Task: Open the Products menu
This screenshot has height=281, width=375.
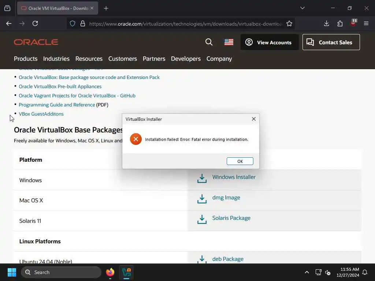Action: (x=26, y=59)
